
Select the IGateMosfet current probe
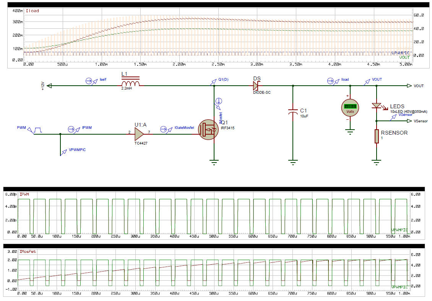point(166,129)
